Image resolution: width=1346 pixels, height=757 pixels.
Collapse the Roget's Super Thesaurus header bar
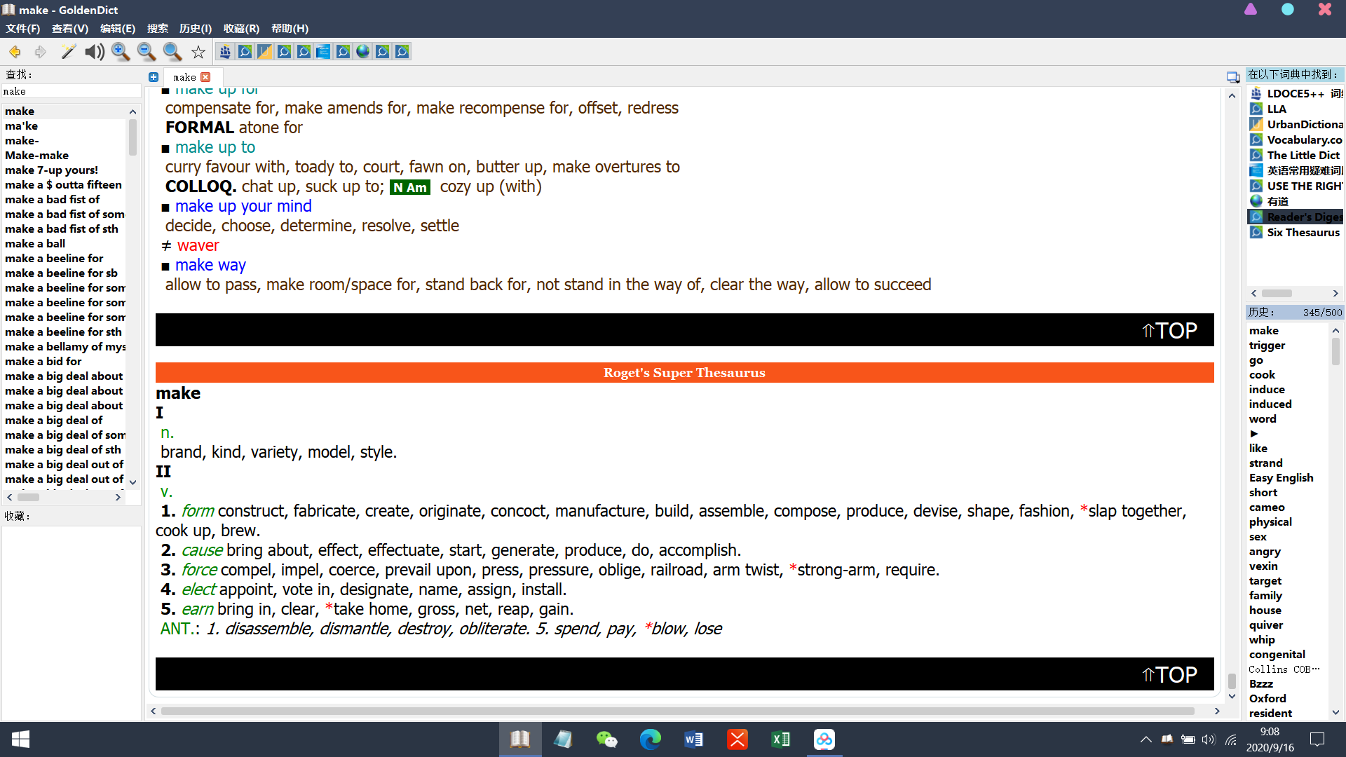pyautogui.click(x=685, y=373)
